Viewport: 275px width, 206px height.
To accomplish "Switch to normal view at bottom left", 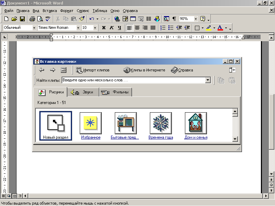I will click(x=3, y=196).
